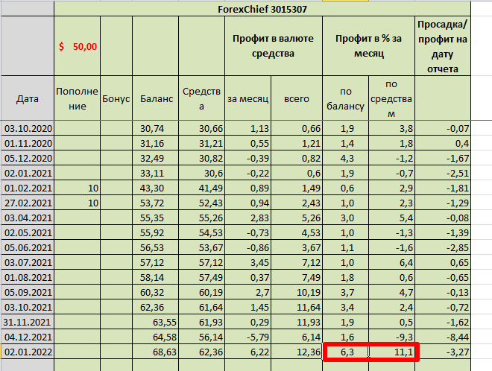
Task: Click deposit value 10 in 27.02.2021 row
Action: click(78, 203)
